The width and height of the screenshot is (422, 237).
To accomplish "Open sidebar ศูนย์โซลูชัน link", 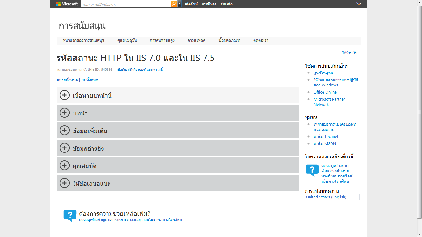I will 323,73.
